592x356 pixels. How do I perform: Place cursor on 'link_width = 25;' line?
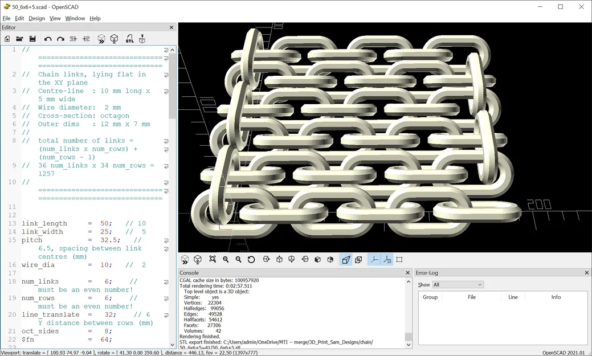(x=83, y=232)
